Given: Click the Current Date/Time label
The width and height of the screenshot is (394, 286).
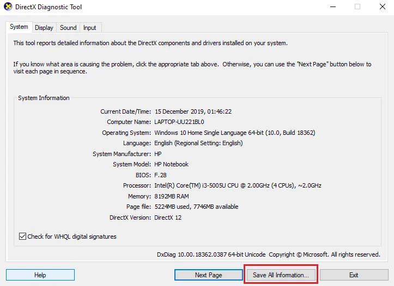Looking at the screenshot, I should (x=126, y=111).
